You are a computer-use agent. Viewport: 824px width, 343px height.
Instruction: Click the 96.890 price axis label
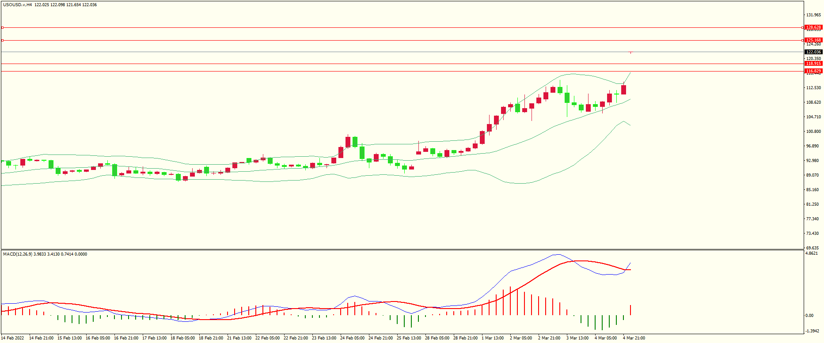coord(813,146)
